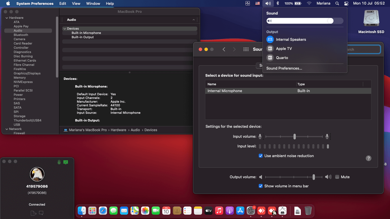Open Mail app in the Dock
Screen dimensions: 390x219
coord(124,211)
